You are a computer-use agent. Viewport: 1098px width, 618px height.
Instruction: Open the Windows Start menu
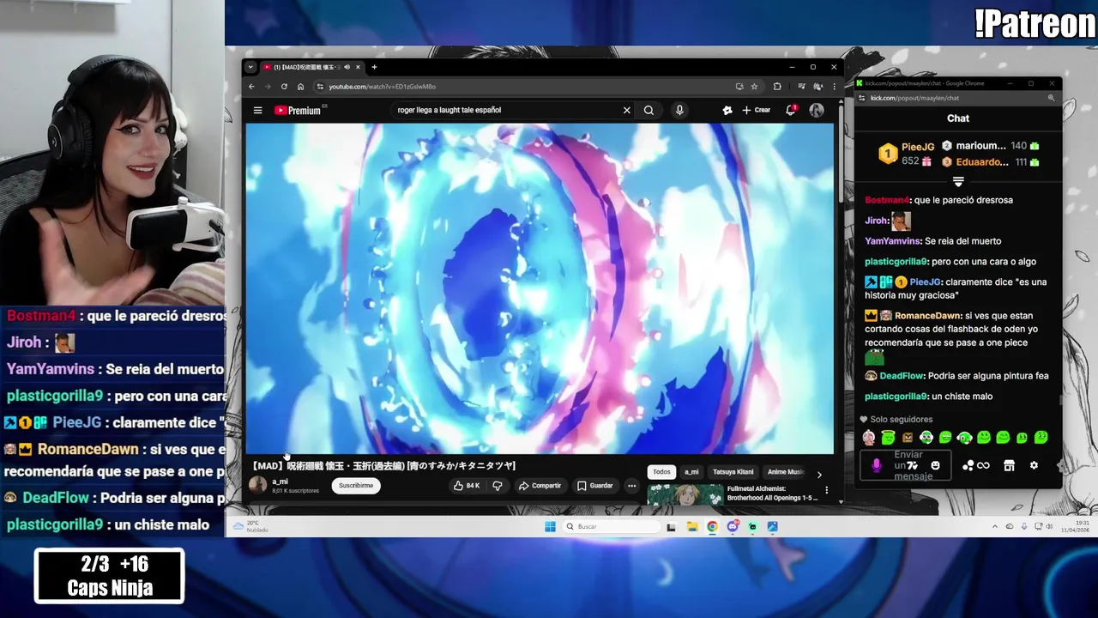pos(550,527)
